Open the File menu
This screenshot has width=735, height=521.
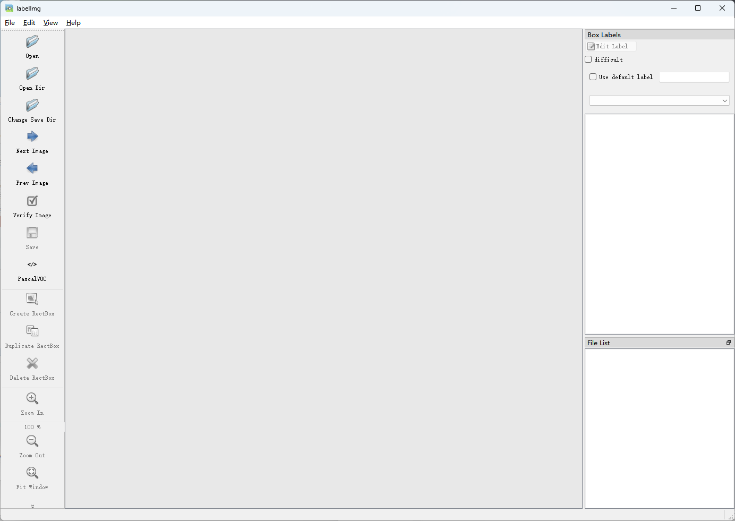click(x=10, y=23)
